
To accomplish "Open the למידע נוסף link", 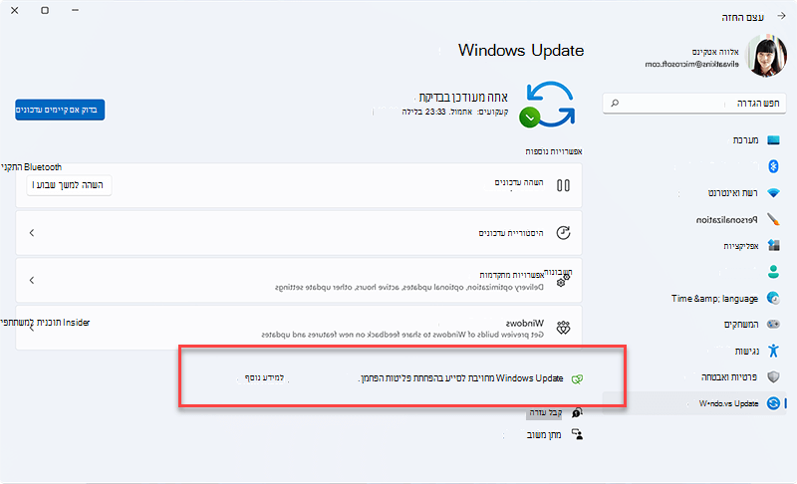I will (264, 377).
